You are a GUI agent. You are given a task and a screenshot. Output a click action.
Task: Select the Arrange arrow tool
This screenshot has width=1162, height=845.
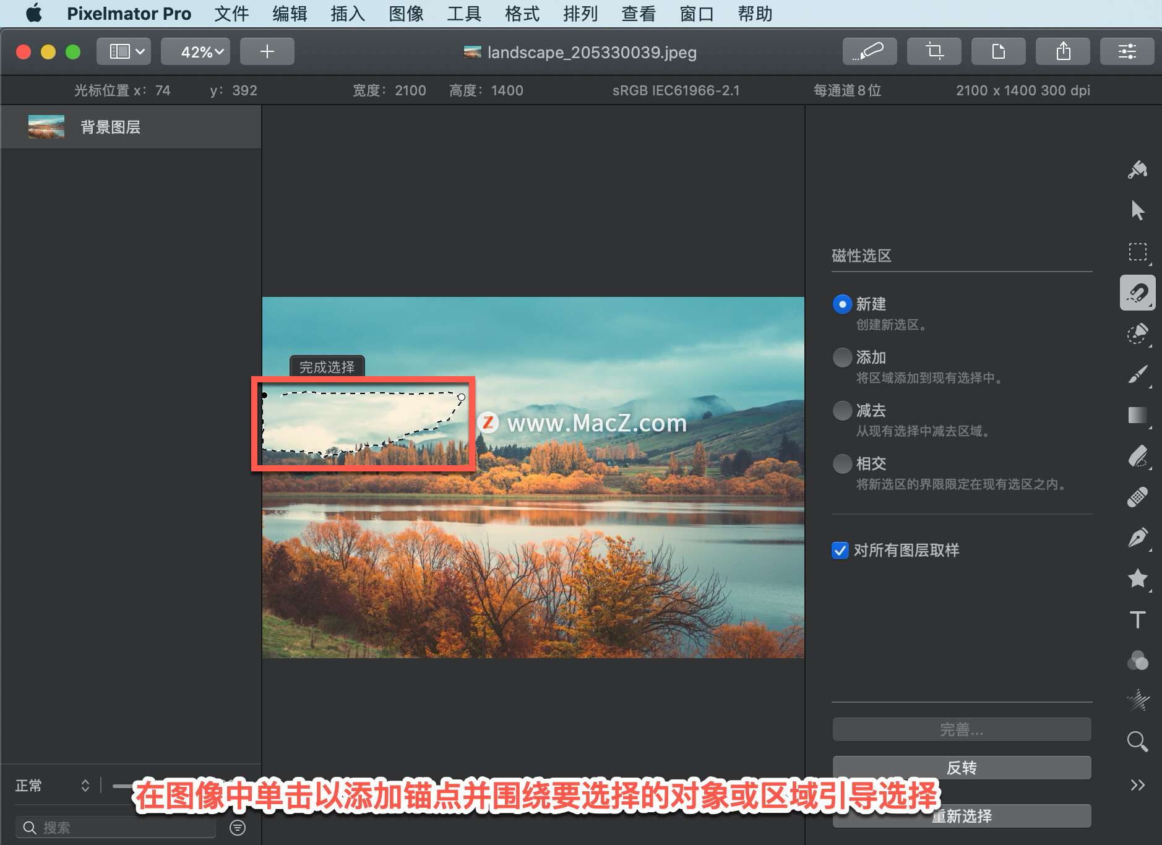[1137, 210]
